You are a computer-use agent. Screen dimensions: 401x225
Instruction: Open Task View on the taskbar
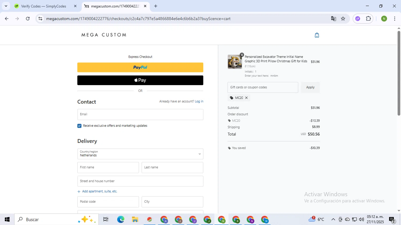pos(106,219)
